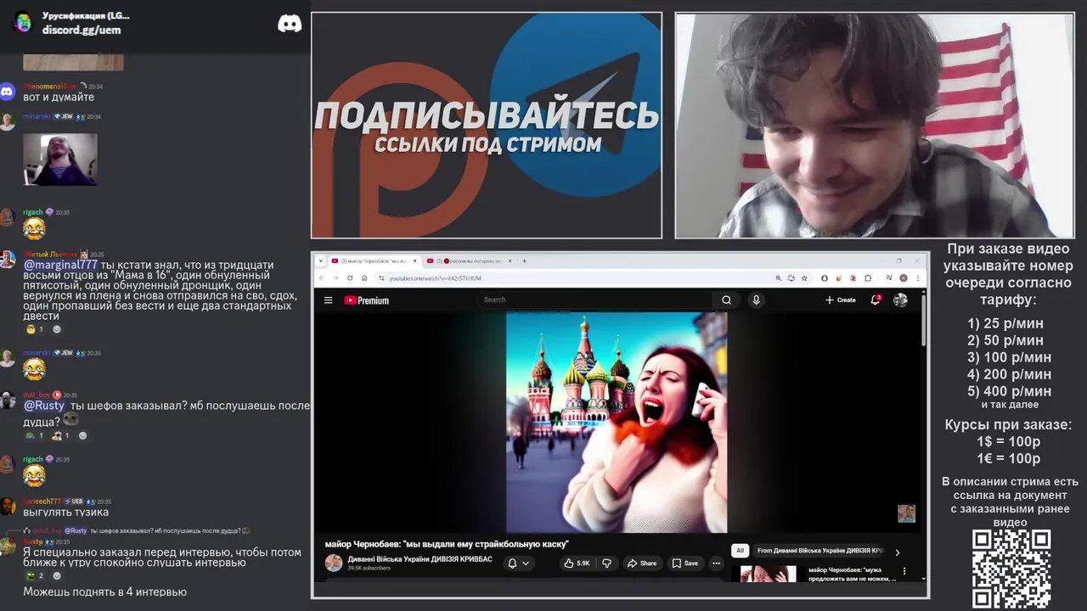Open minarski's posted image in chat
Viewport: 1087px width, 611px height.
click(x=60, y=160)
